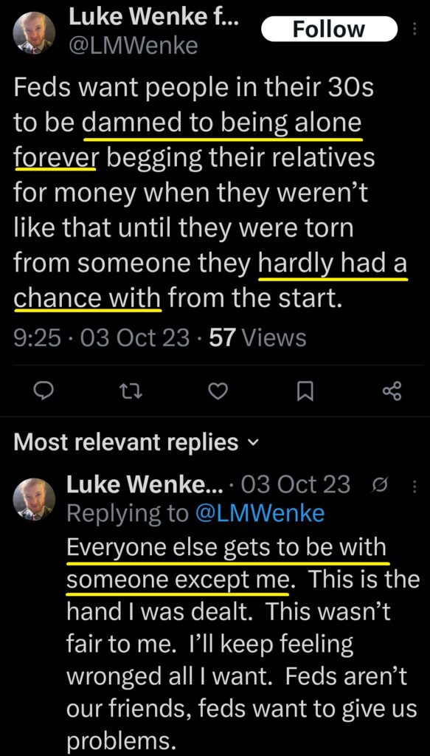Share the tweet via the share icon
The height and width of the screenshot is (756, 430).
click(392, 391)
